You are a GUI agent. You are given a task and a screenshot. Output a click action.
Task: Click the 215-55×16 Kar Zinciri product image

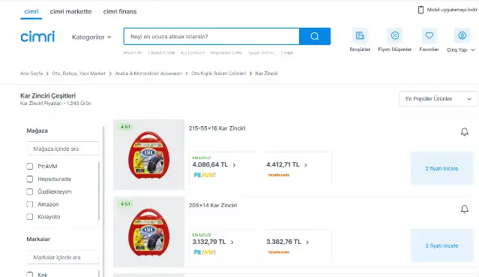pos(148,155)
